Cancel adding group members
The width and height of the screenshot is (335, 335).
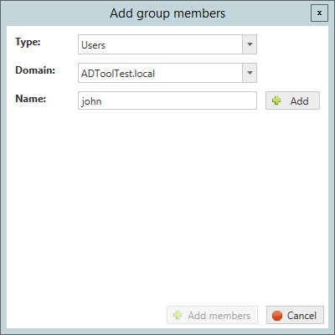[295, 315]
